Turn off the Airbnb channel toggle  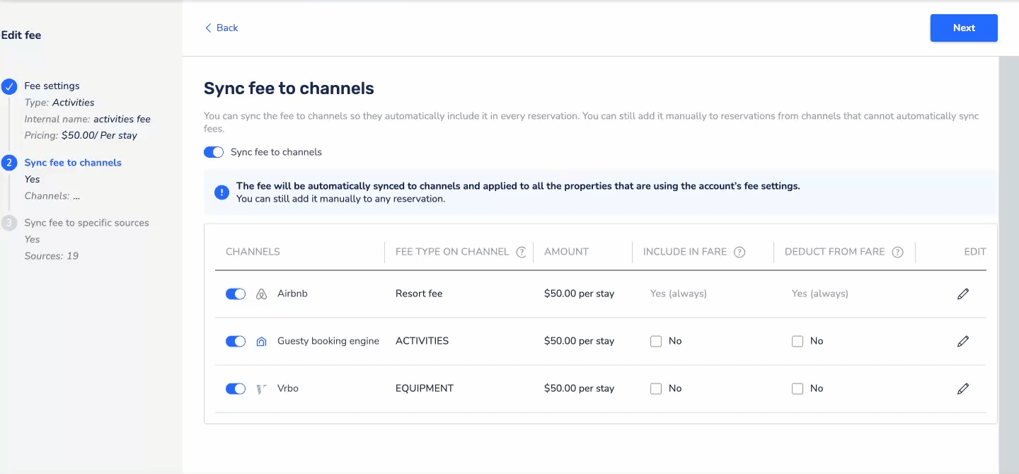point(236,294)
